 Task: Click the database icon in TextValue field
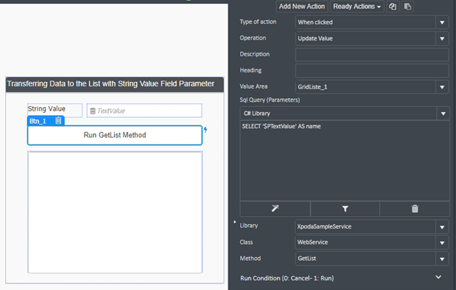(x=93, y=111)
